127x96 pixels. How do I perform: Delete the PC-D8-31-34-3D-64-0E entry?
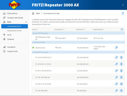(121, 84)
